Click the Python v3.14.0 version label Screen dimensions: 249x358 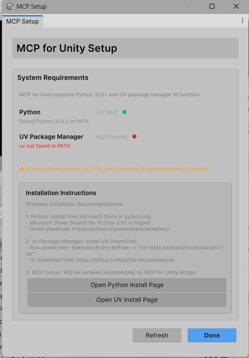click(107, 112)
